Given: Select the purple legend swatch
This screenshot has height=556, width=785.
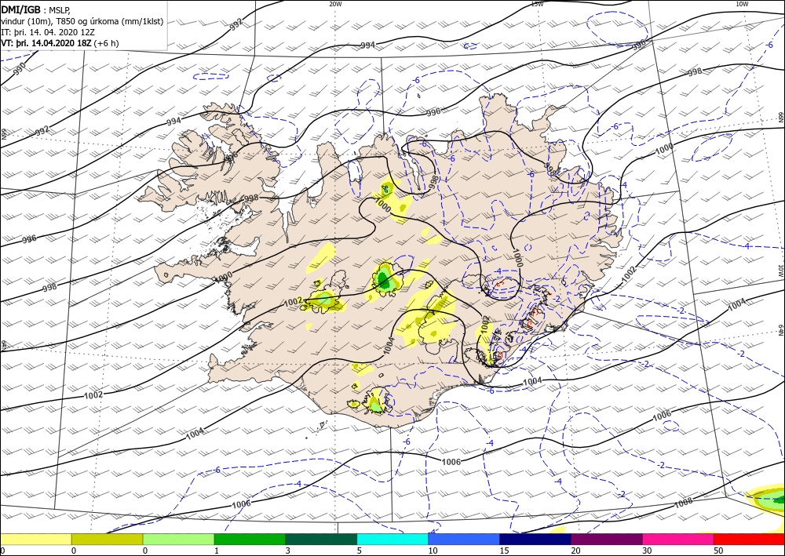Looking at the screenshot, I should [607, 539].
